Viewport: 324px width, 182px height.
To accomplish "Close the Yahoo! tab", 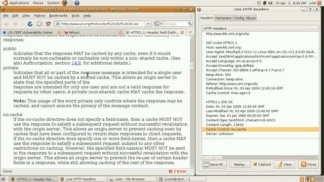I will point(120,32).
